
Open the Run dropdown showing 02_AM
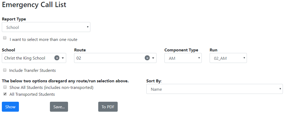pos(228,58)
